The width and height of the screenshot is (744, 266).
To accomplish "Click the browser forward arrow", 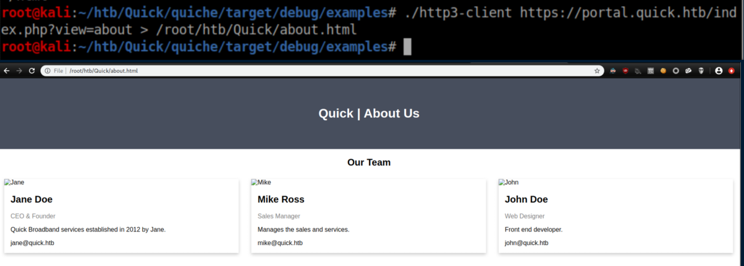I will pyautogui.click(x=19, y=71).
